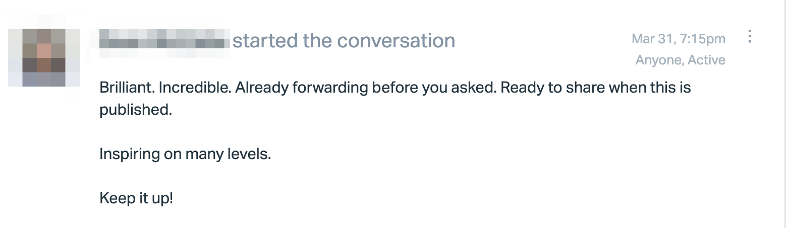Image resolution: width=786 pixels, height=228 pixels.
Task: Click the word "Brilliant." in the message
Action: (127, 88)
